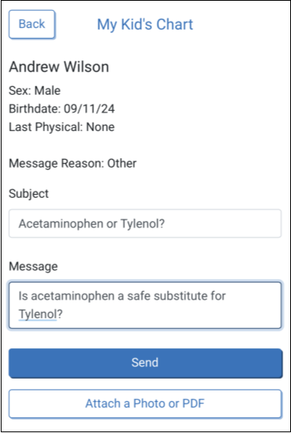This screenshot has width=291, height=433.
Task: Place cursor on Acetaminophen in Subject field
Action: click(61, 224)
